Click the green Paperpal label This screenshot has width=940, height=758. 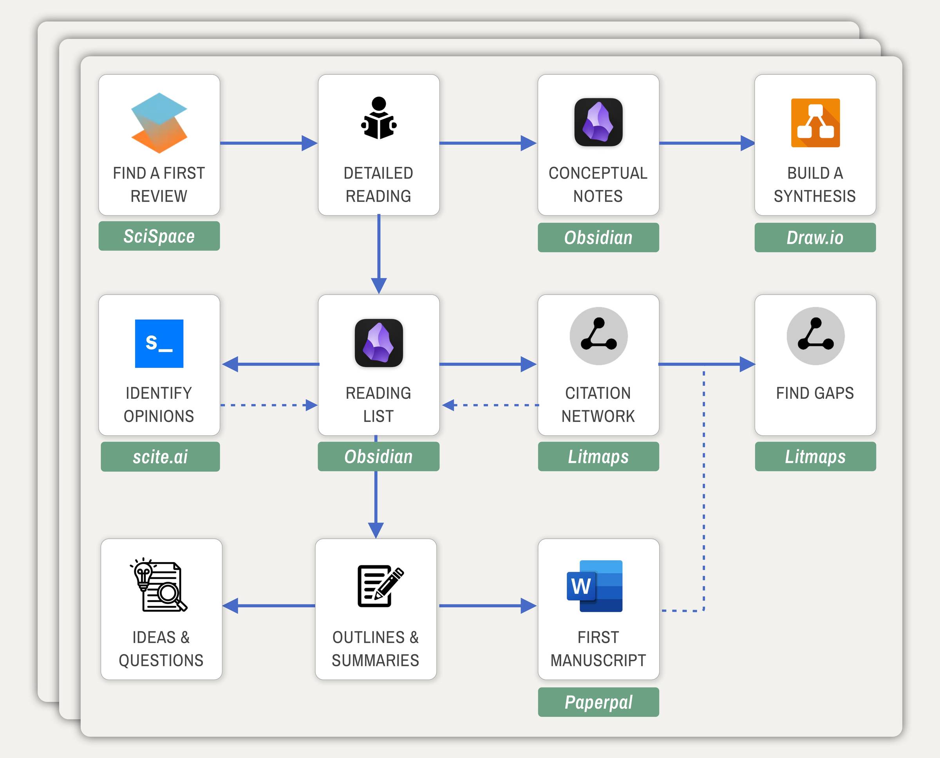click(598, 702)
